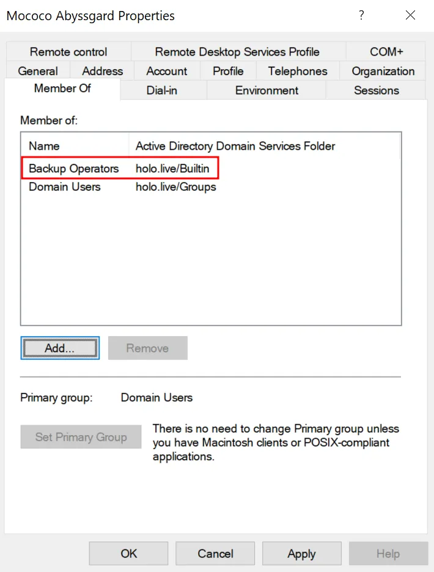The width and height of the screenshot is (434, 572).
Task: Open the Address tab
Action: tap(102, 71)
